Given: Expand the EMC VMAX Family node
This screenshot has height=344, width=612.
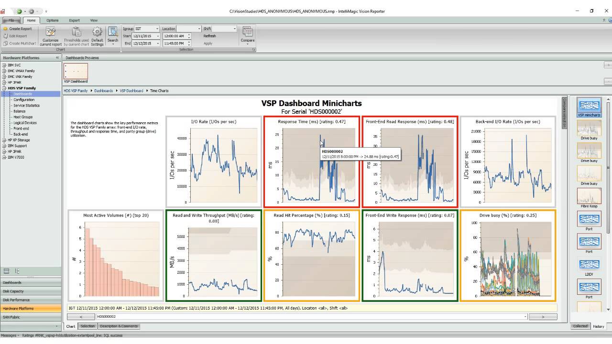Looking at the screenshot, I should pos(4,71).
